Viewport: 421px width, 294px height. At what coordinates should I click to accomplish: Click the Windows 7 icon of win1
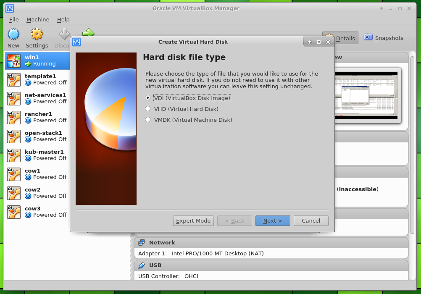(14, 60)
